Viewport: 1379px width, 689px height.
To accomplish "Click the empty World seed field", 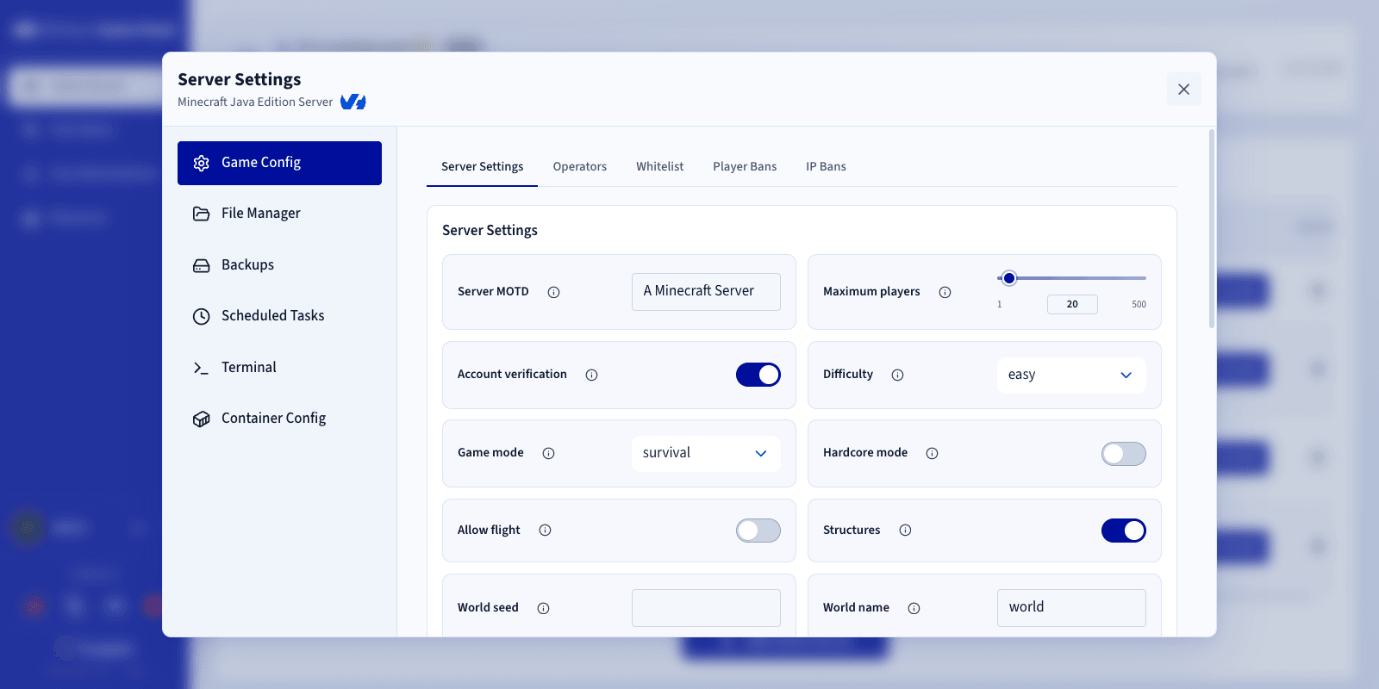I will tap(706, 608).
